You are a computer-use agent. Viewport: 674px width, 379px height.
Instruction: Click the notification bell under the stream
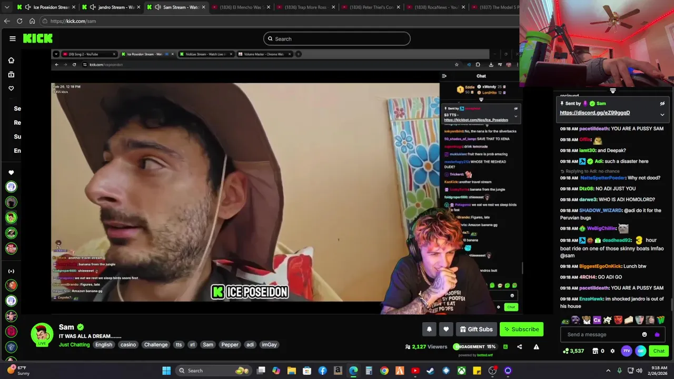pyautogui.click(x=429, y=329)
